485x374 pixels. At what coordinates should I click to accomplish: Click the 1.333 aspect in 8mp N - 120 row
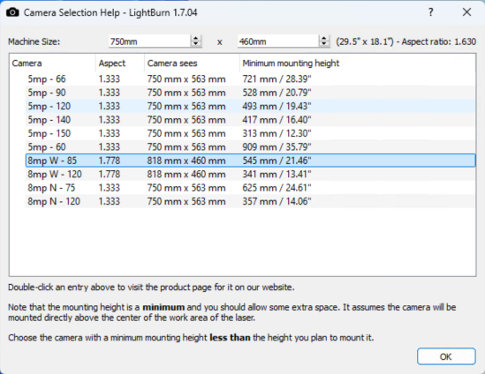click(110, 201)
